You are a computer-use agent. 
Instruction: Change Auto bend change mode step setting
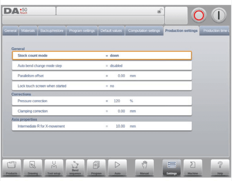coord(102,66)
